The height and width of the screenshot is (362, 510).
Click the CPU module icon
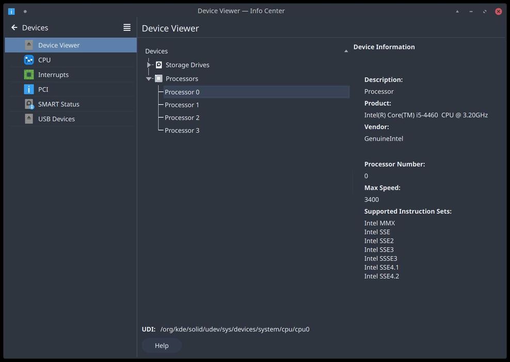[x=29, y=60]
